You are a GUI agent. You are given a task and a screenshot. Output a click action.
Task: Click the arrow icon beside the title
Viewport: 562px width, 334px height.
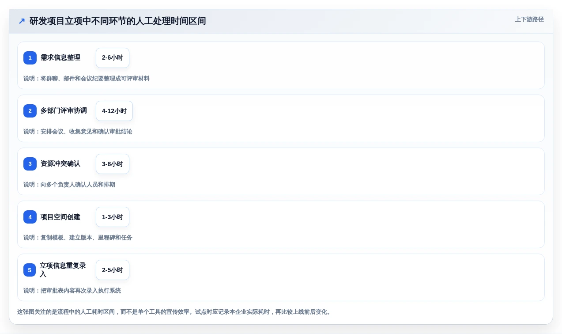tap(22, 21)
